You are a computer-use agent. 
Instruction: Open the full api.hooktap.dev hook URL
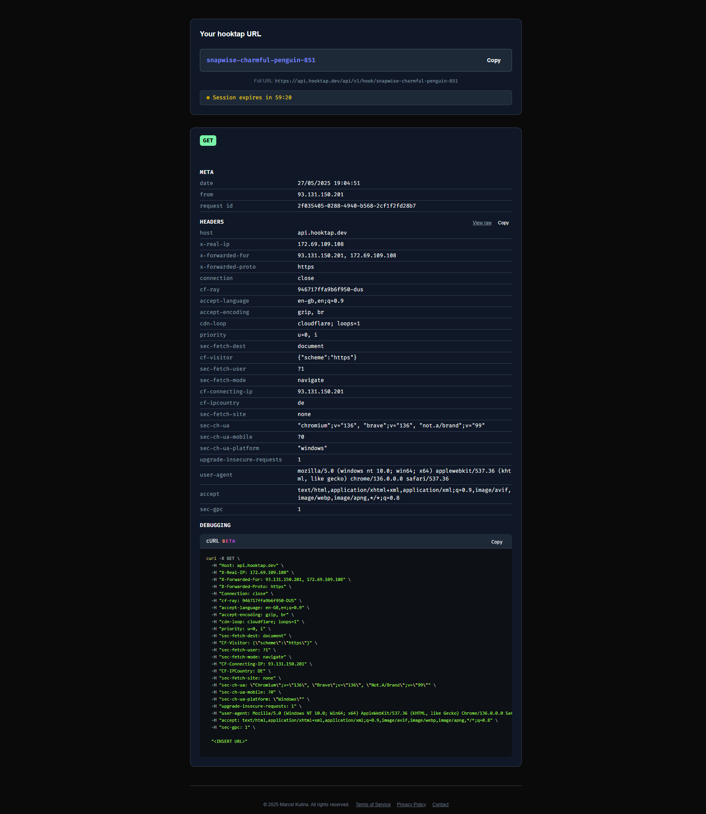click(366, 81)
